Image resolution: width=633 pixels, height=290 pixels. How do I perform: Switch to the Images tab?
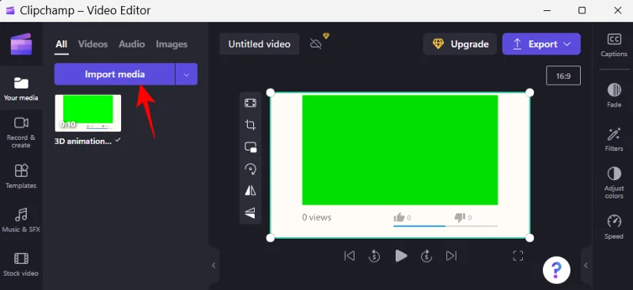coord(172,44)
